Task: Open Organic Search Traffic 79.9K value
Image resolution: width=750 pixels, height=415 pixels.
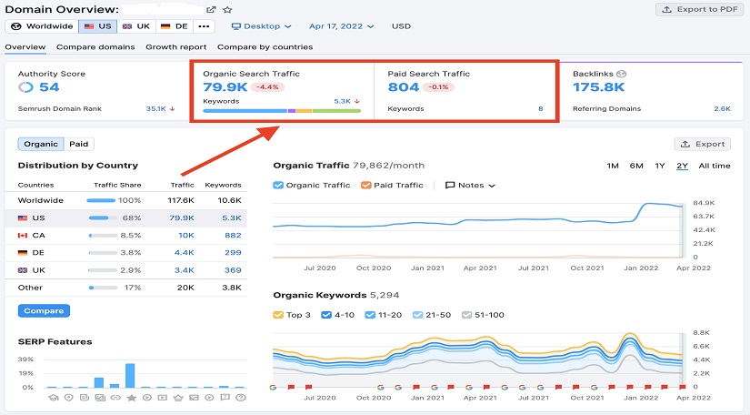Action: coord(225,87)
